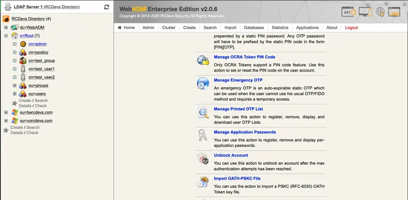Click the ou=bercdevs.com Windows flag icon
The image size is (408, 200).
tap(15, 112)
